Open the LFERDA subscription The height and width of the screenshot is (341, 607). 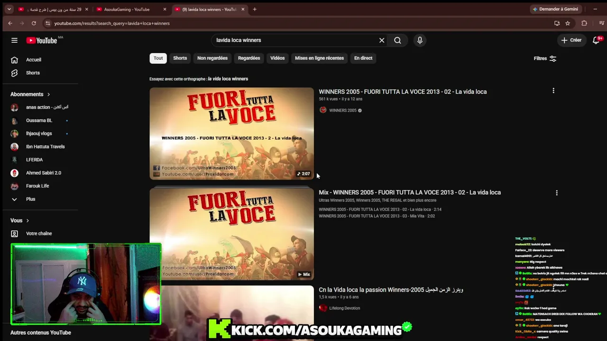(x=34, y=160)
